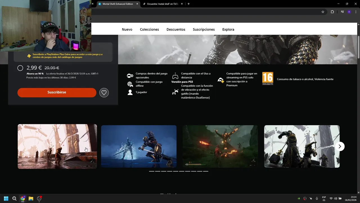
Task: Click the '1 jugador' label
Action: pos(141,92)
